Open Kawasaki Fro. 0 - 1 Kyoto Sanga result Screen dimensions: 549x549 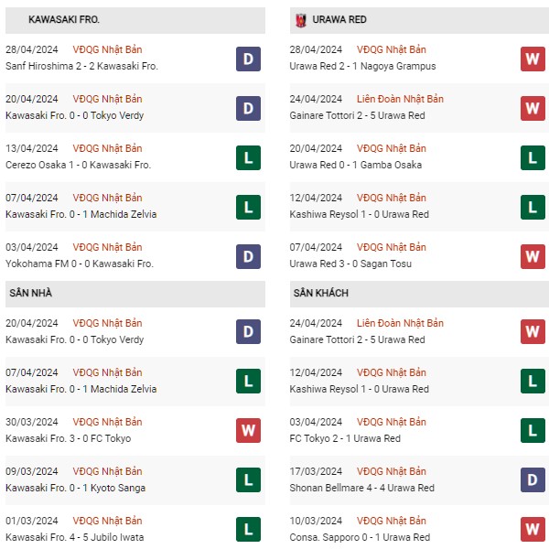point(75,488)
